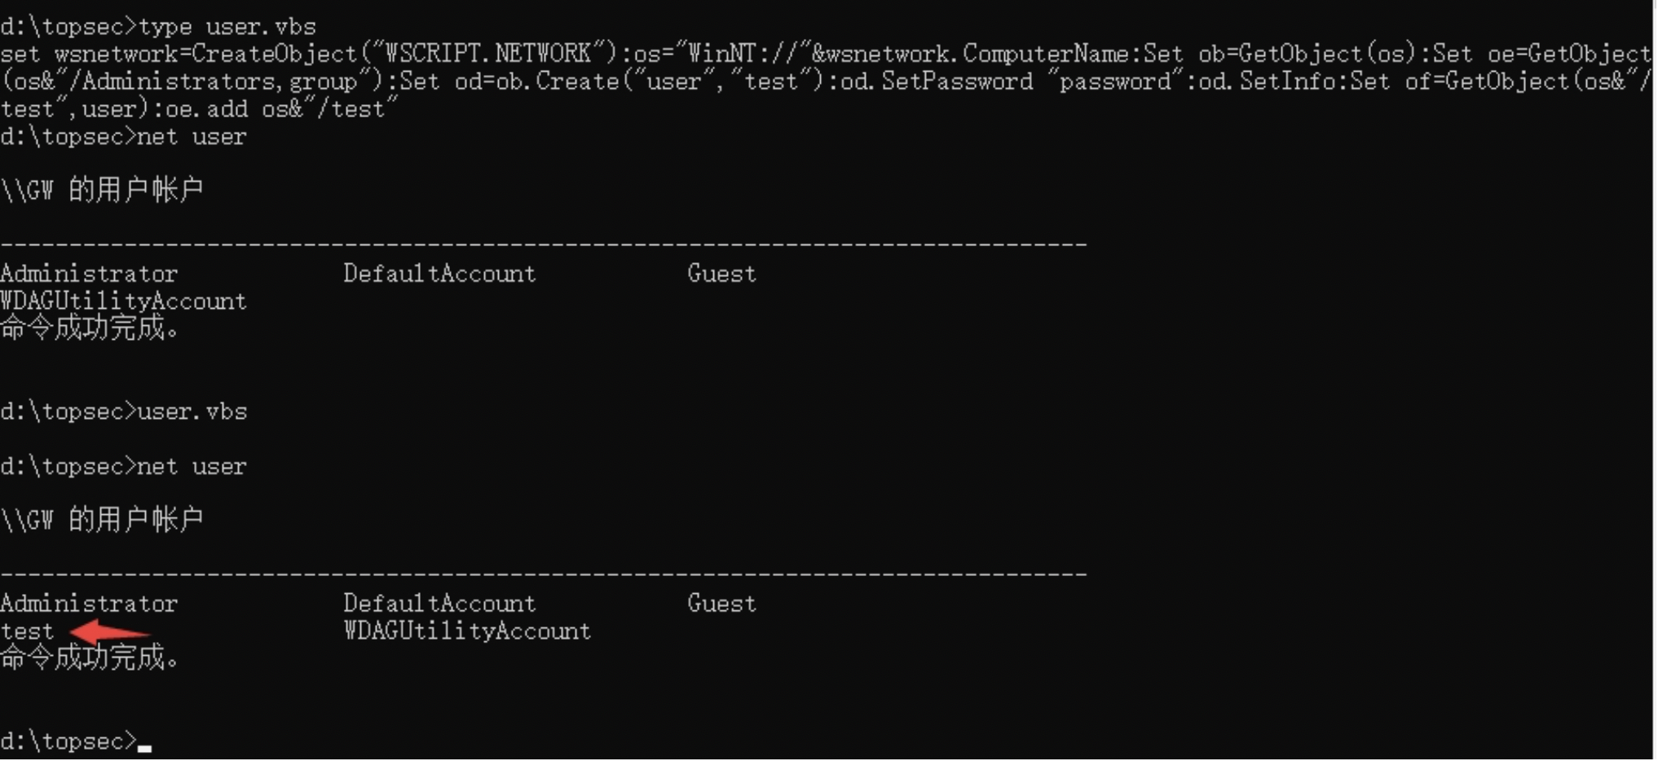Click Guest in the user list containing test
This screenshot has height=761, width=1658.
coord(721,604)
